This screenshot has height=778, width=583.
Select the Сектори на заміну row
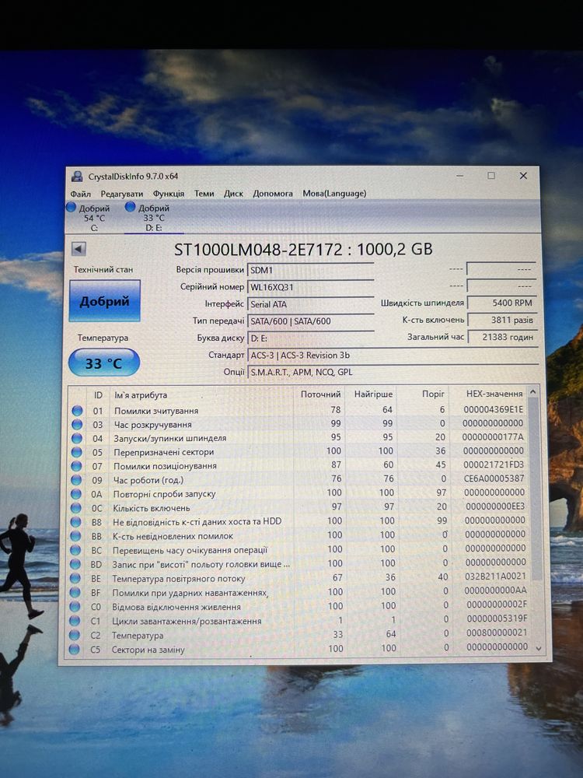pyautogui.click(x=300, y=648)
